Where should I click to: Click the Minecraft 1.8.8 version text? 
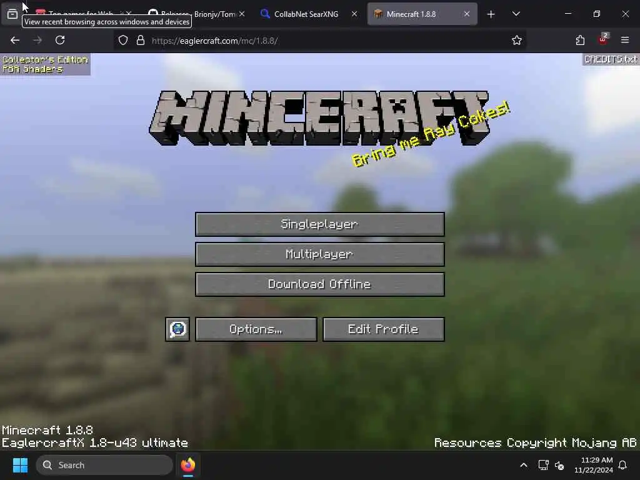point(47,430)
